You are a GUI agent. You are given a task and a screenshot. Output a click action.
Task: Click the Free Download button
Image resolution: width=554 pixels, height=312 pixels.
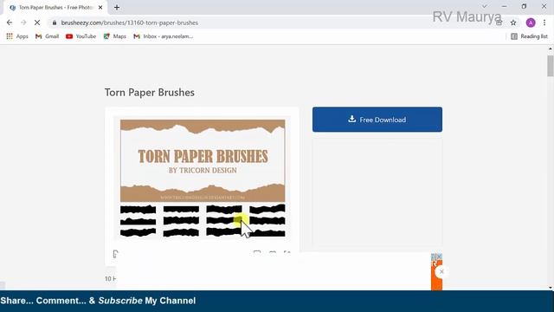tap(377, 120)
